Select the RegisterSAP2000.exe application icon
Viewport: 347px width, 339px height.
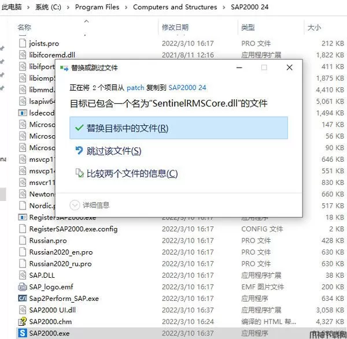pos(23,217)
